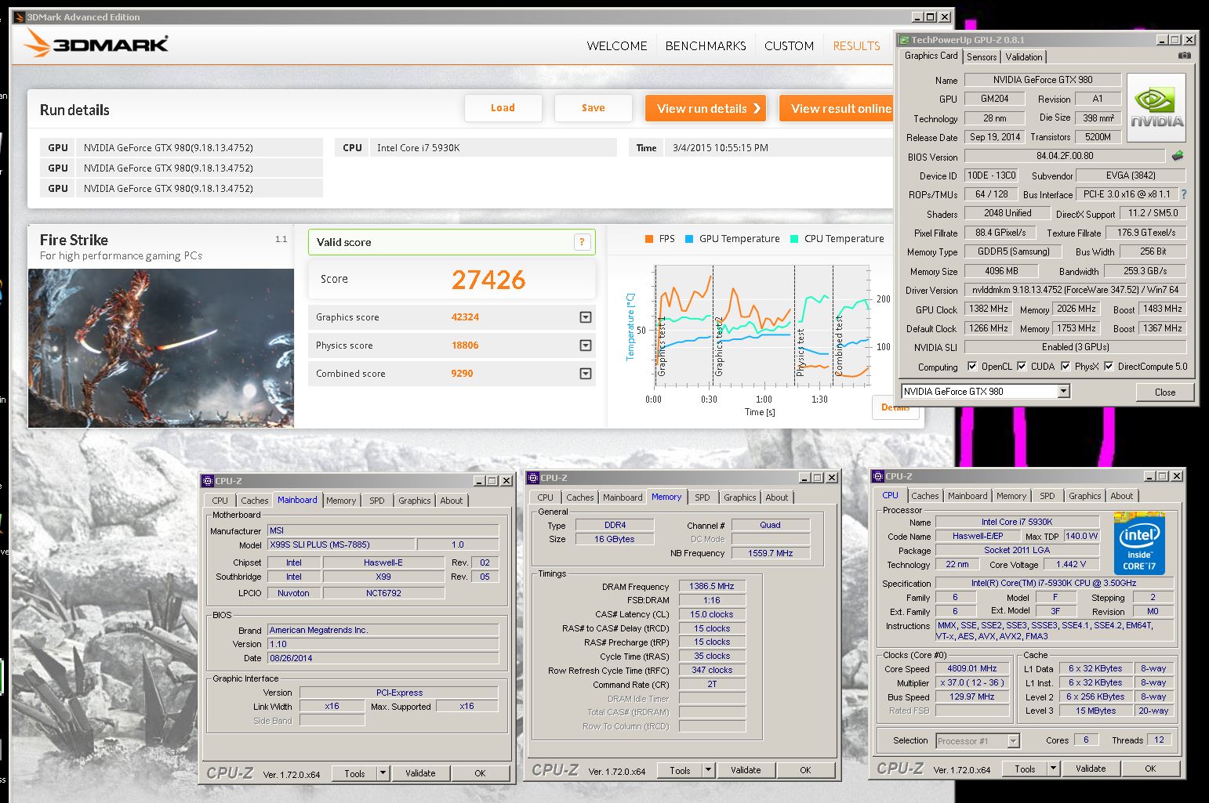Click the Fire Strike score 27426

click(488, 280)
